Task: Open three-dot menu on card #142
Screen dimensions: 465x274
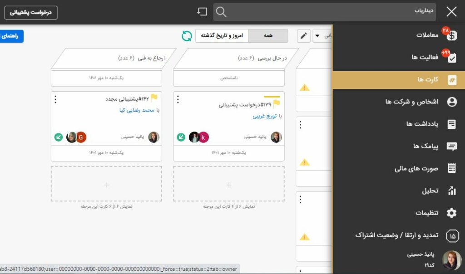Action: [x=55, y=99]
